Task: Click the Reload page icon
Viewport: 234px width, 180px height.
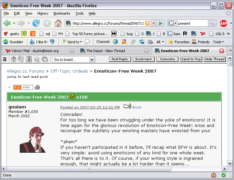Action: [x=36, y=23]
